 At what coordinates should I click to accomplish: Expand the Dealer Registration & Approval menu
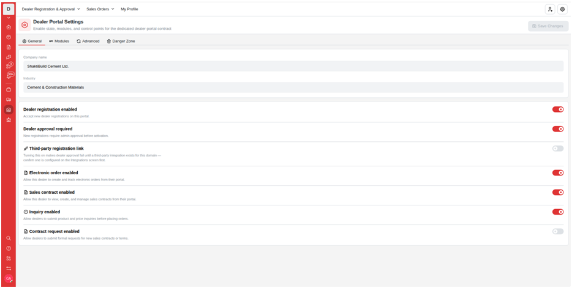tap(51, 9)
